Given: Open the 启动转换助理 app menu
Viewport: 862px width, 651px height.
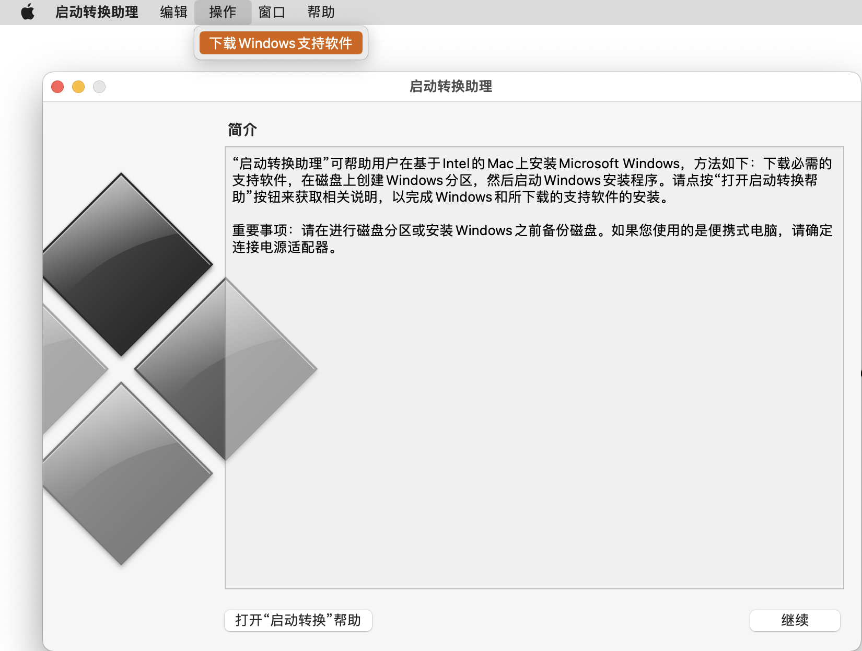Looking at the screenshot, I should (x=97, y=12).
